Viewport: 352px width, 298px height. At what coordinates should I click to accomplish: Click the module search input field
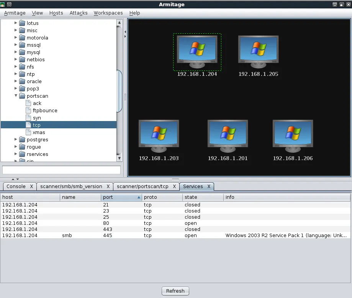click(x=61, y=170)
